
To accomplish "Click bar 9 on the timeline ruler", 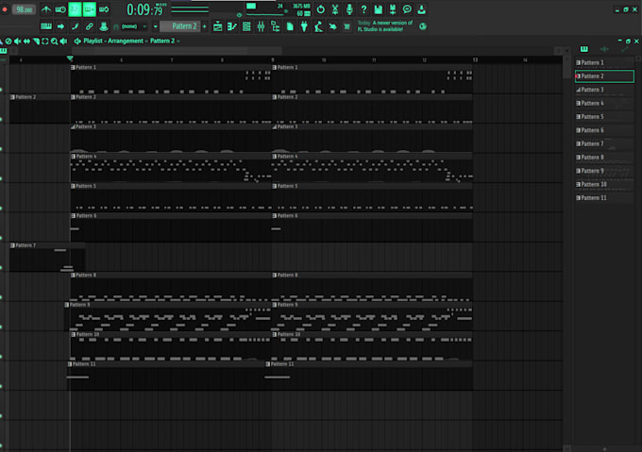I will point(272,60).
